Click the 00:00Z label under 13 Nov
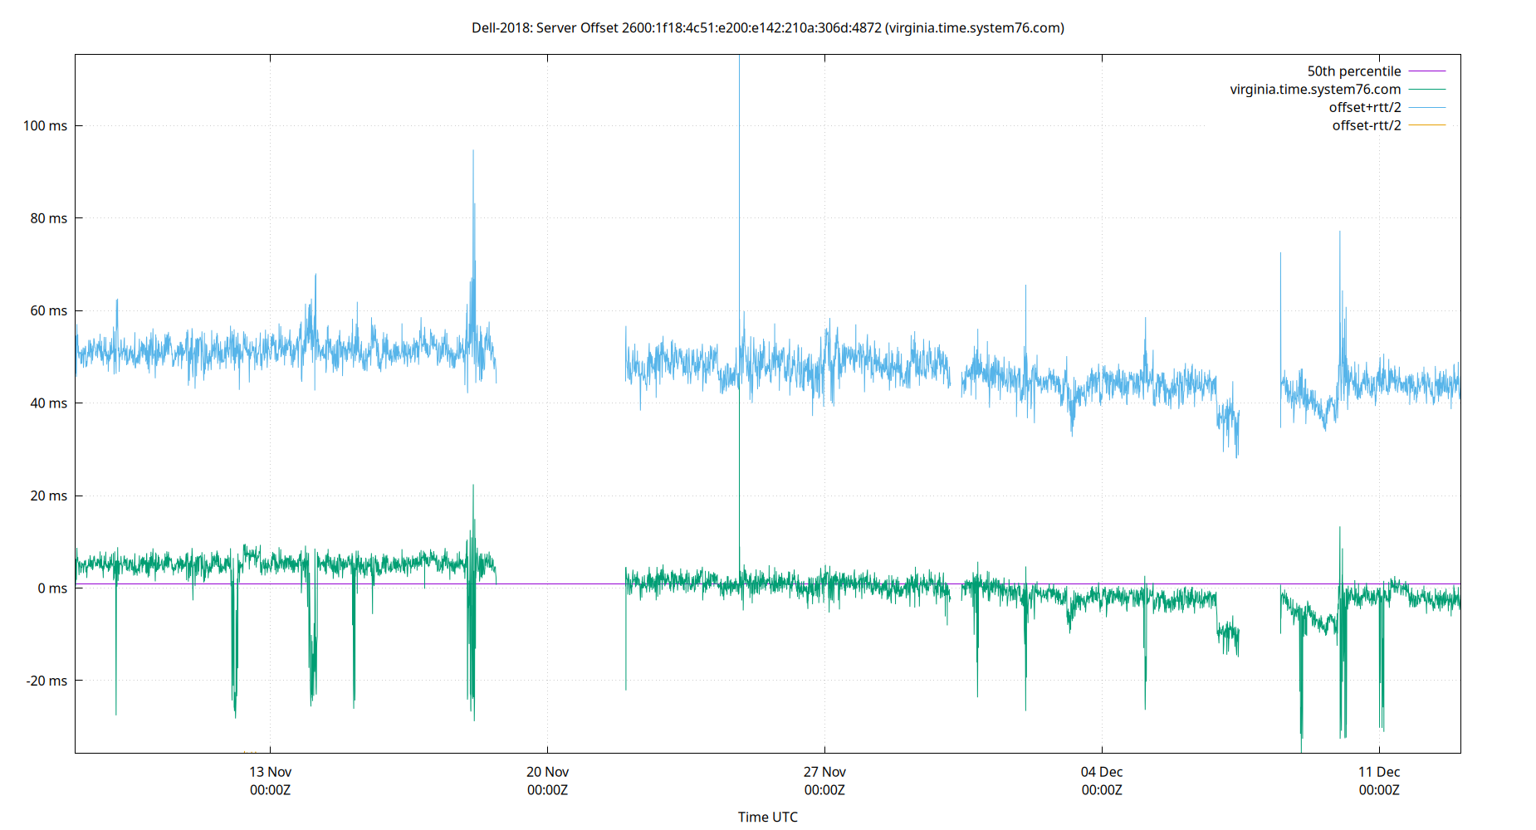The width and height of the screenshot is (1536, 830). coord(270,790)
